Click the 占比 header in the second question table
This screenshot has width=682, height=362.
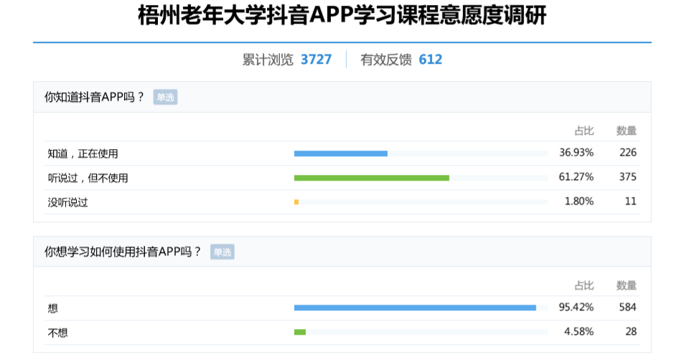pyautogui.click(x=584, y=285)
